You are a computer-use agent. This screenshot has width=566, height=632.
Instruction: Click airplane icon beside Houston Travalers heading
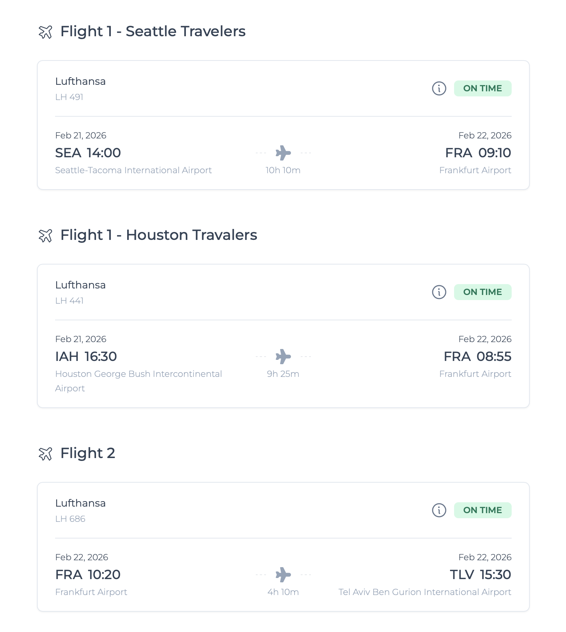[x=45, y=236]
